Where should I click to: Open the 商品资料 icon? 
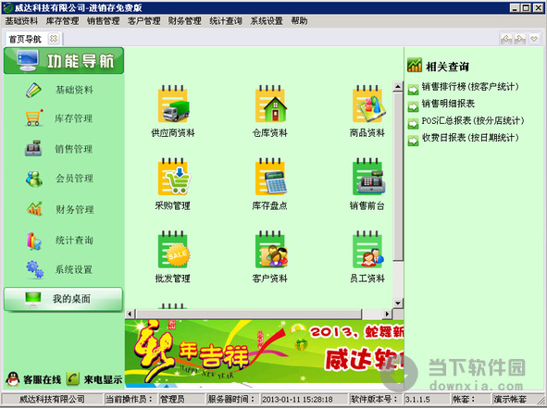(368, 104)
